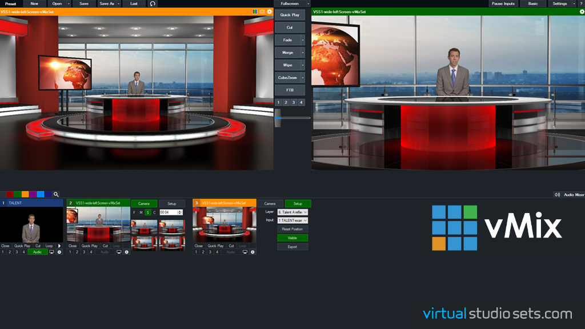585x329 pixels.
Task: Expand the Save As dropdown arrow
Action: click(119, 4)
